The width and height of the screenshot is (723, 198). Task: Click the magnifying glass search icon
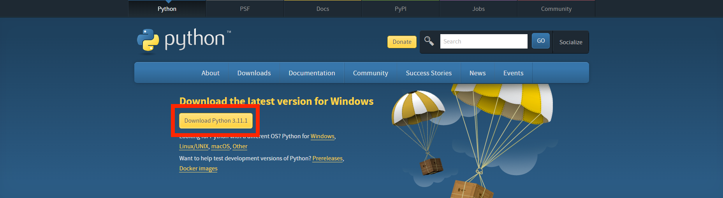[429, 41]
